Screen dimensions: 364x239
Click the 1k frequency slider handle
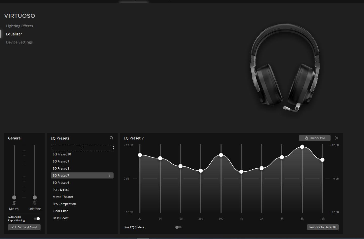241,172
